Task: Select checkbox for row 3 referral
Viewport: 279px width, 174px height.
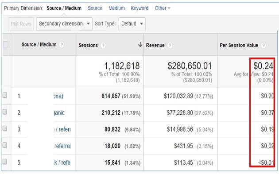Action: pos(5,128)
